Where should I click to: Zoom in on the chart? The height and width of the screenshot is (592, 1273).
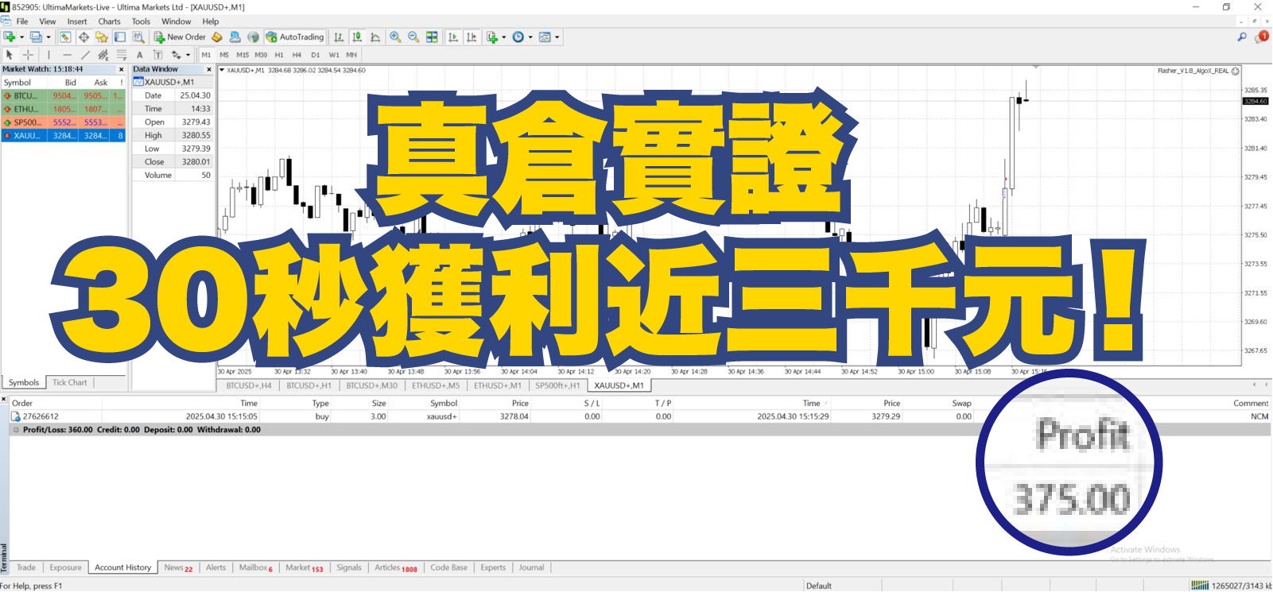tap(395, 37)
